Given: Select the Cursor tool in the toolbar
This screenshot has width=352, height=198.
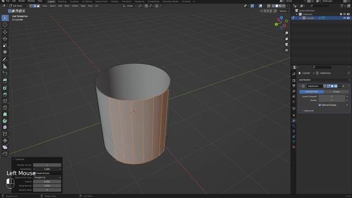Looking at the screenshot, I should coord(5,25).
